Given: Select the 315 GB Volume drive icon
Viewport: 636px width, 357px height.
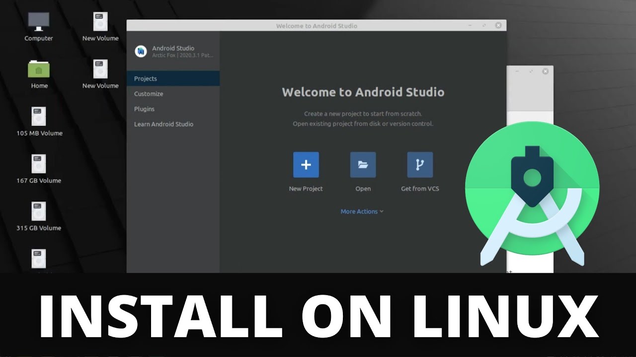Looking at the screenshot, I should point(39,212).
